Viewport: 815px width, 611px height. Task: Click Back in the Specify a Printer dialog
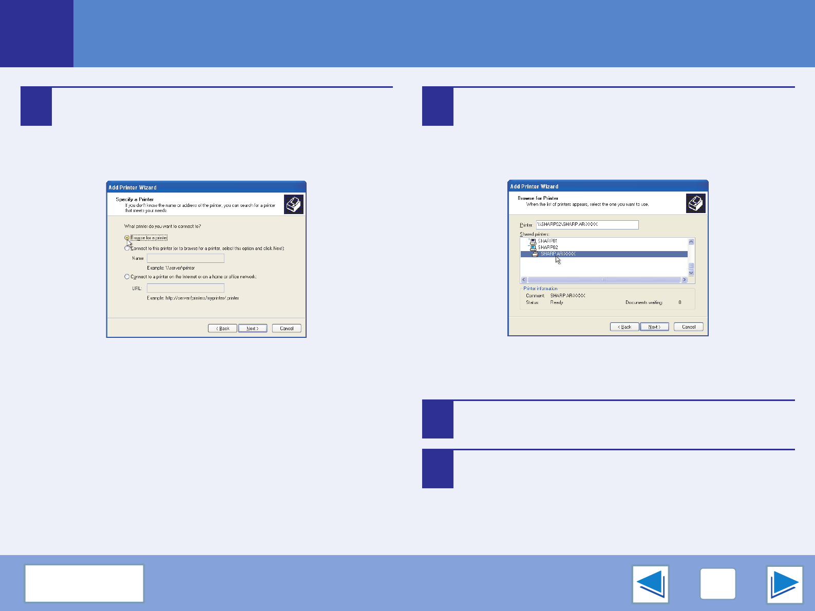pyautogui.click(x=222, y=329)
